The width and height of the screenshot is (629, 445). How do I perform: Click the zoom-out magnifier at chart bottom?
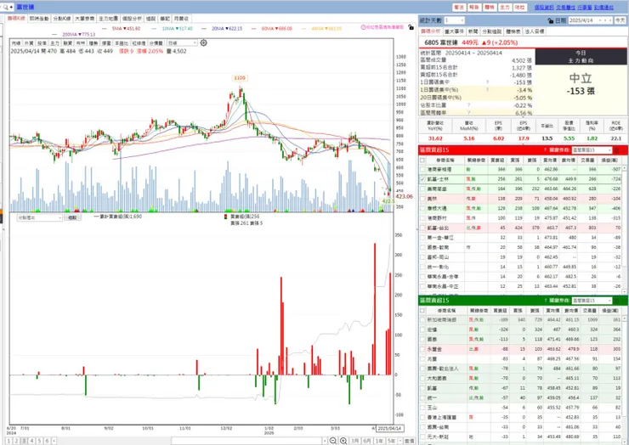[333, 441]
